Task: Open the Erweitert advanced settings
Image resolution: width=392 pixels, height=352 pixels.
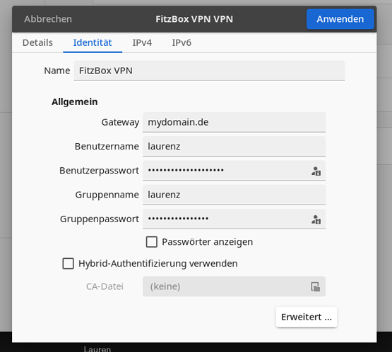Action: (307, 317)
